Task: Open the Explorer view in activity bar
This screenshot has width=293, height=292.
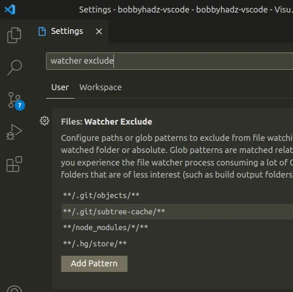Action: [14, 35]
